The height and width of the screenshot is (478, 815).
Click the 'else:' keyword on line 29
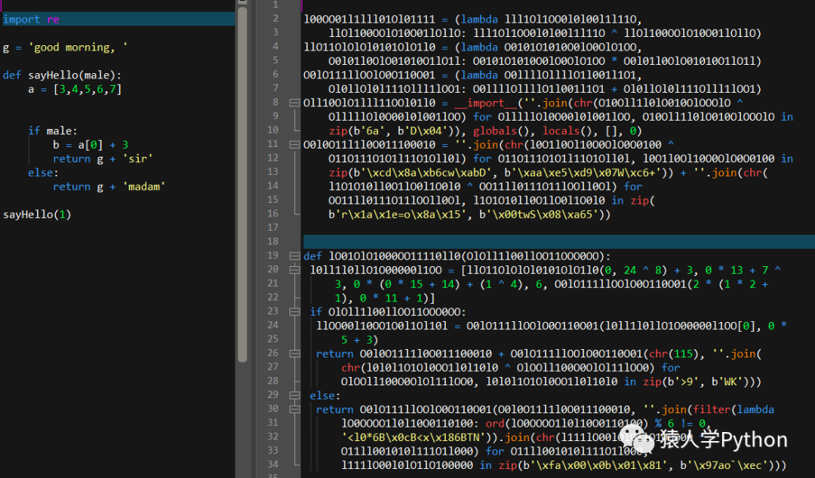click(324, 395)
